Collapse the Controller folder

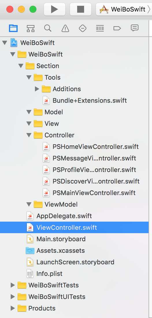click(x=29, y=135)
